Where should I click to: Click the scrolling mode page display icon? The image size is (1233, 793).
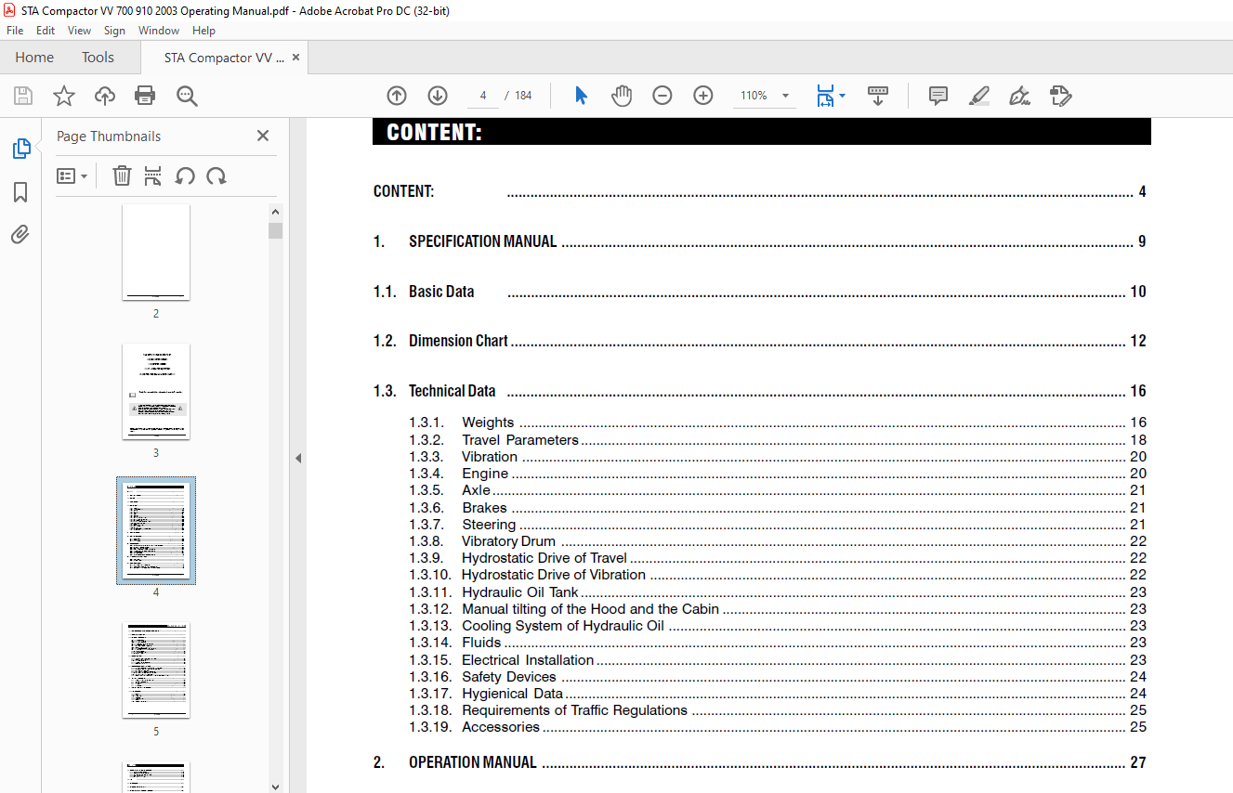tap(878, 96)
